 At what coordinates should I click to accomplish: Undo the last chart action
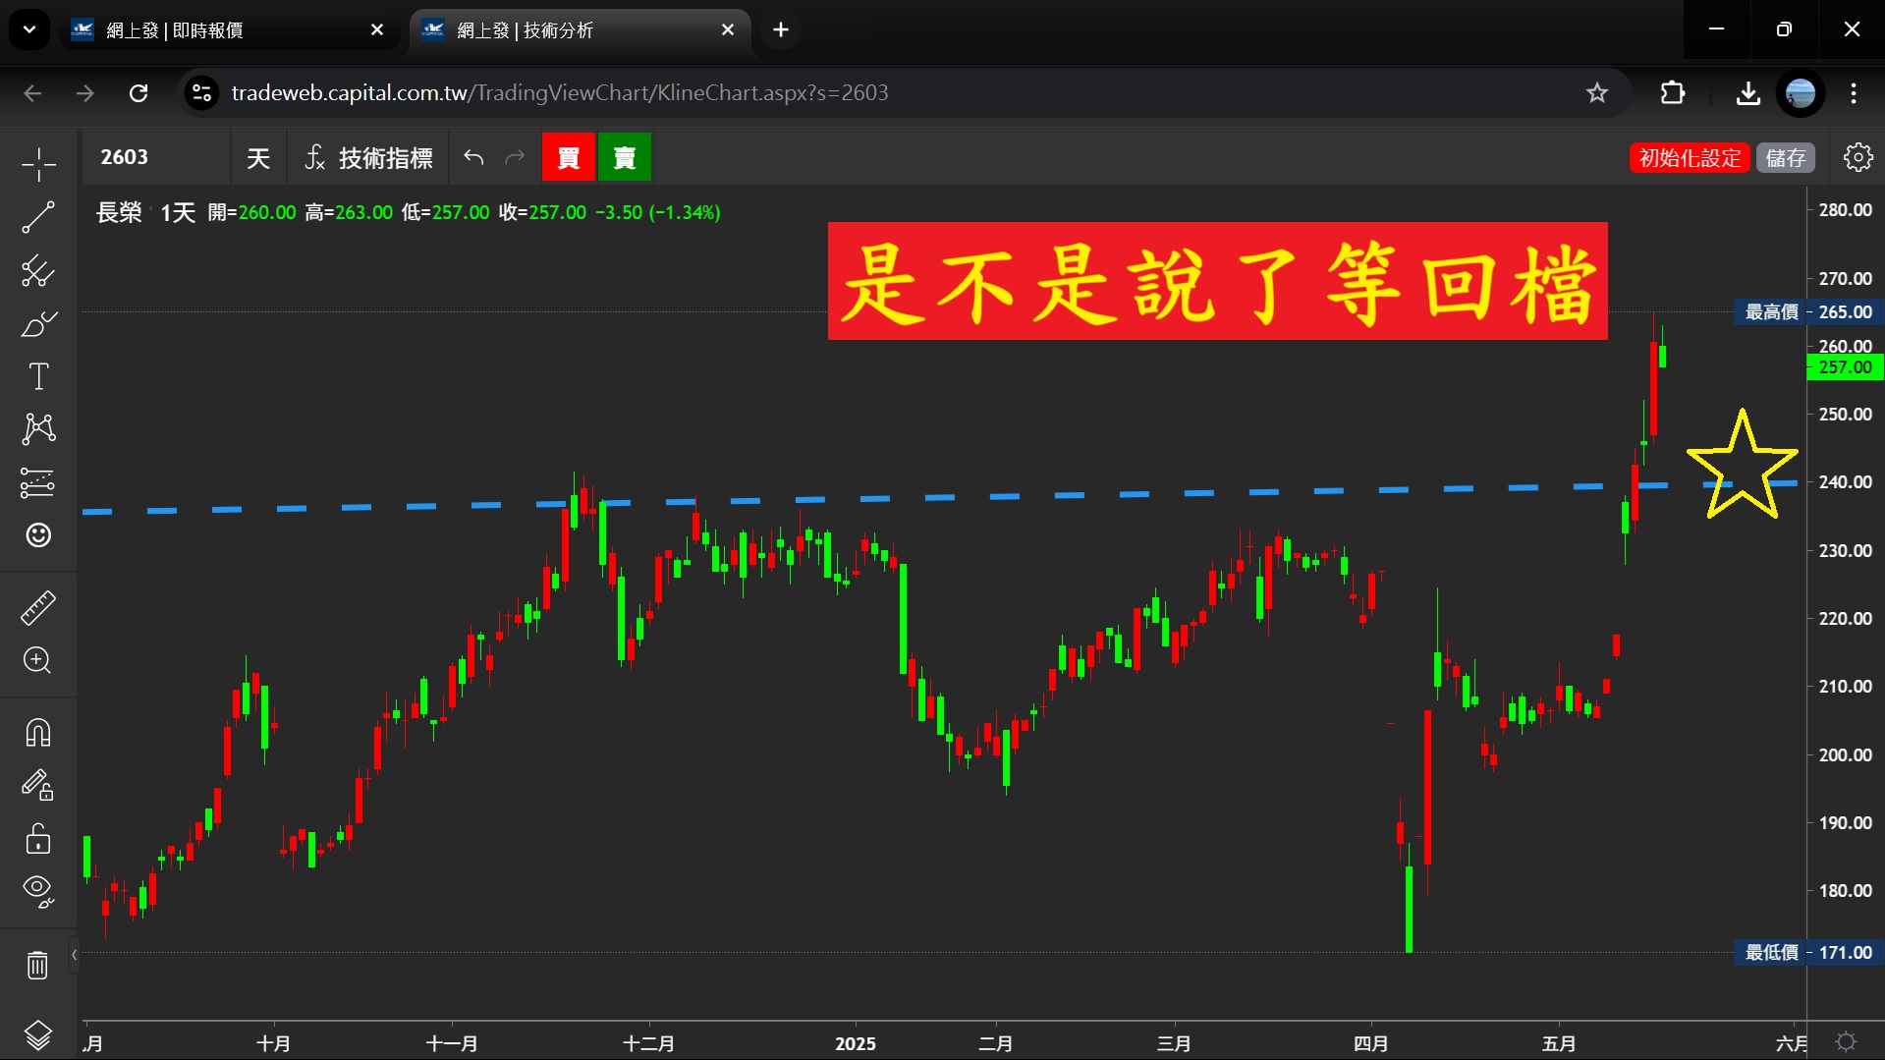tap(473, 157)
